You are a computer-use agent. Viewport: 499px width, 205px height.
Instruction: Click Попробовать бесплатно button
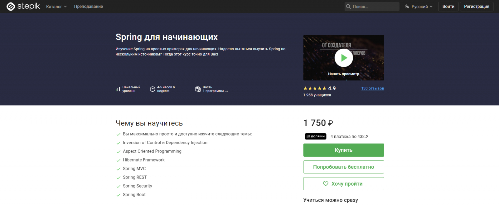[344, 167]
